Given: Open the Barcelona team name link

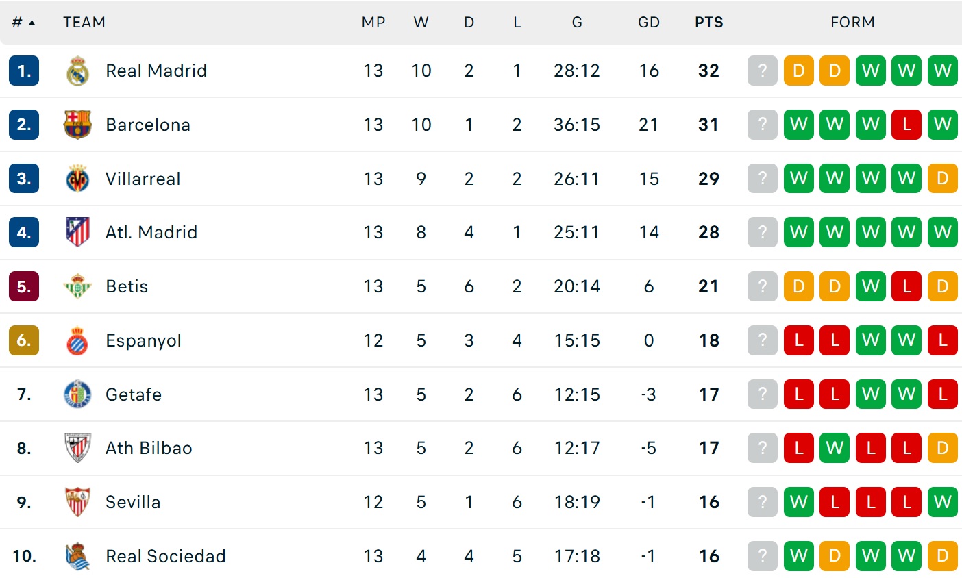Looking at the screenshot, I should [x=148, y=125].
